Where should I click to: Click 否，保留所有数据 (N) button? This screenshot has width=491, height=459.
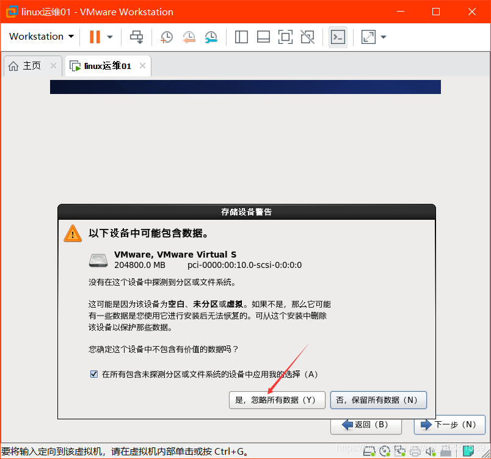click(x=379, y=400)
